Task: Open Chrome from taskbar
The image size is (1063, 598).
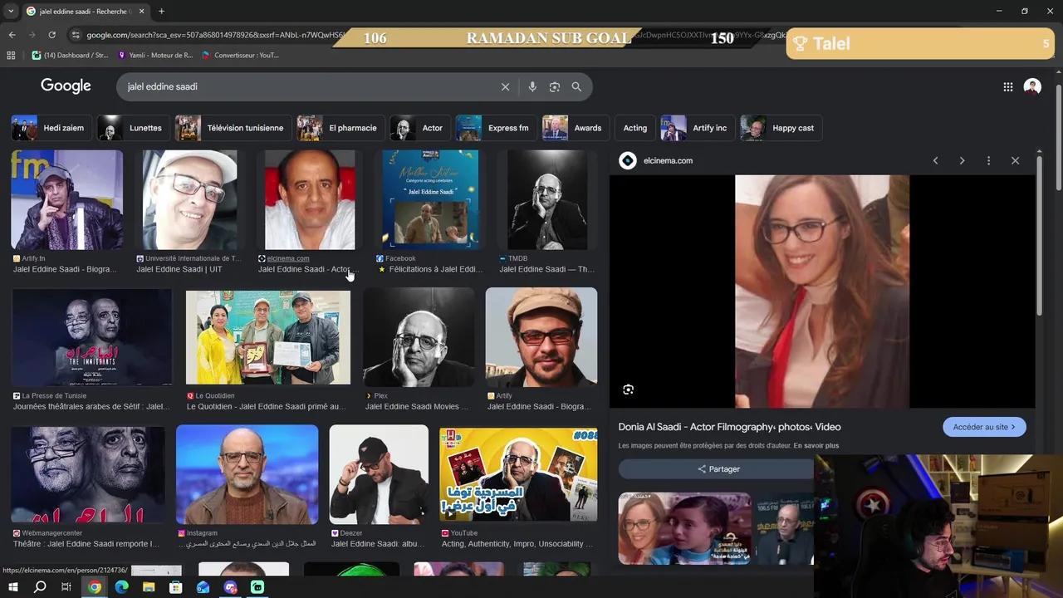Action: (x=95, y=587)
